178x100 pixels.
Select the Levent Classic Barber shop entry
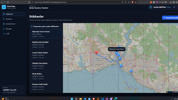click(x=46, y=55)
